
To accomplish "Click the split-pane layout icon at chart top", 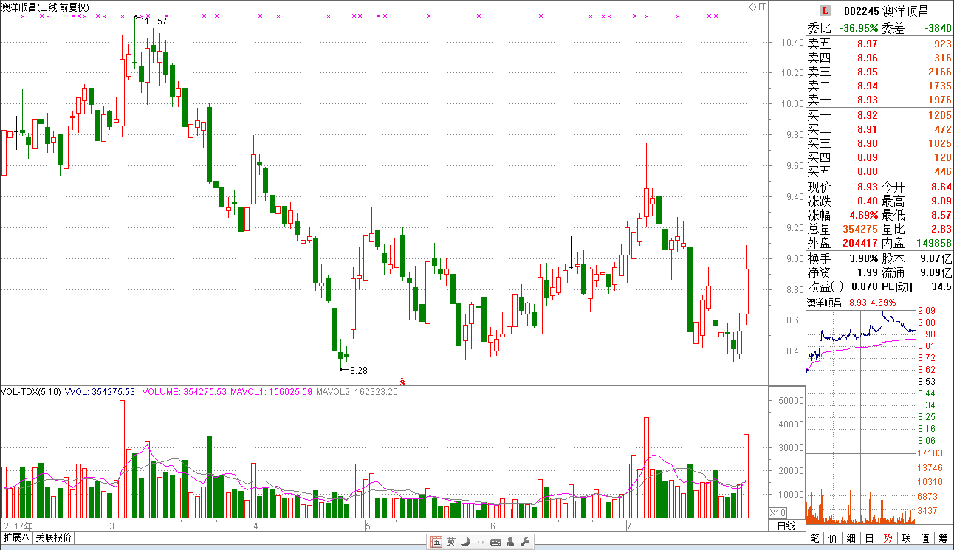I will click(x=763, y=6).
